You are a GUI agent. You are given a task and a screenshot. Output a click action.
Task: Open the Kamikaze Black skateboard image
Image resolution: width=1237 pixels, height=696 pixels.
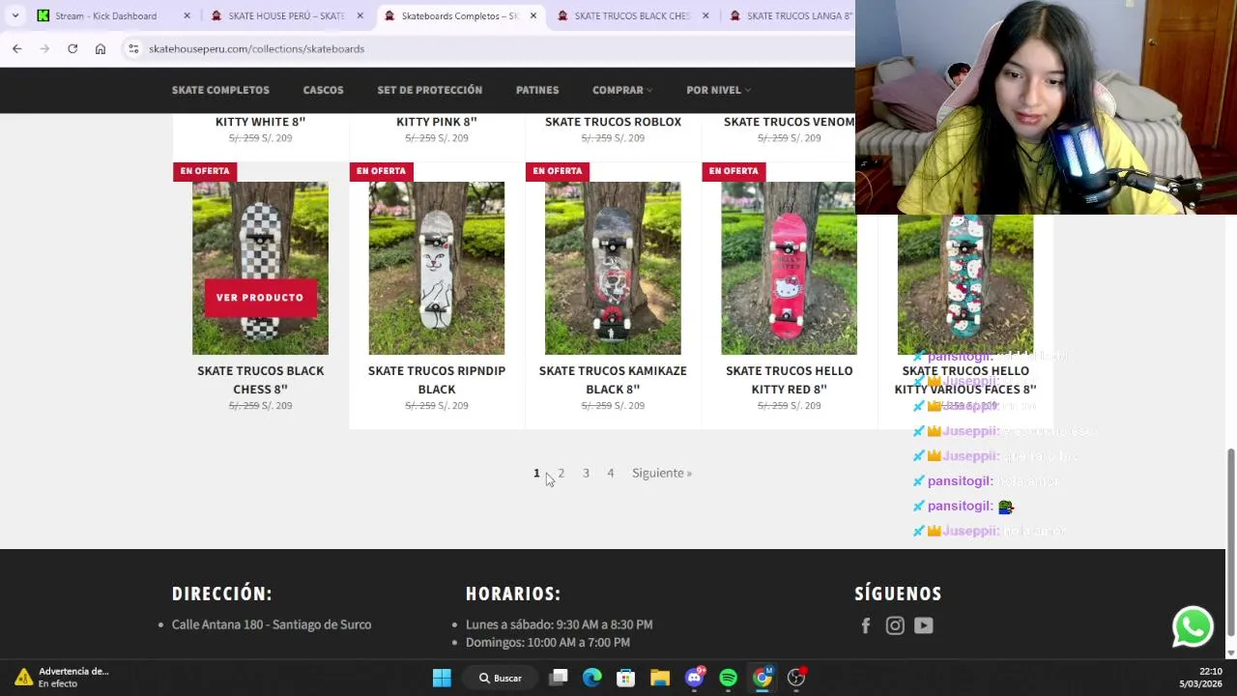point(613,268)
